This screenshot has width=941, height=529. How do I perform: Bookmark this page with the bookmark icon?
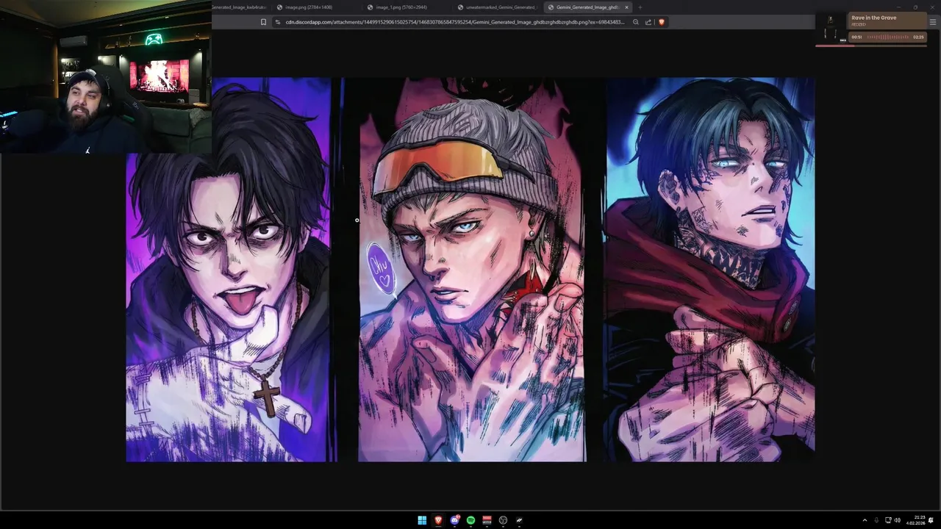tap(263, 22)
